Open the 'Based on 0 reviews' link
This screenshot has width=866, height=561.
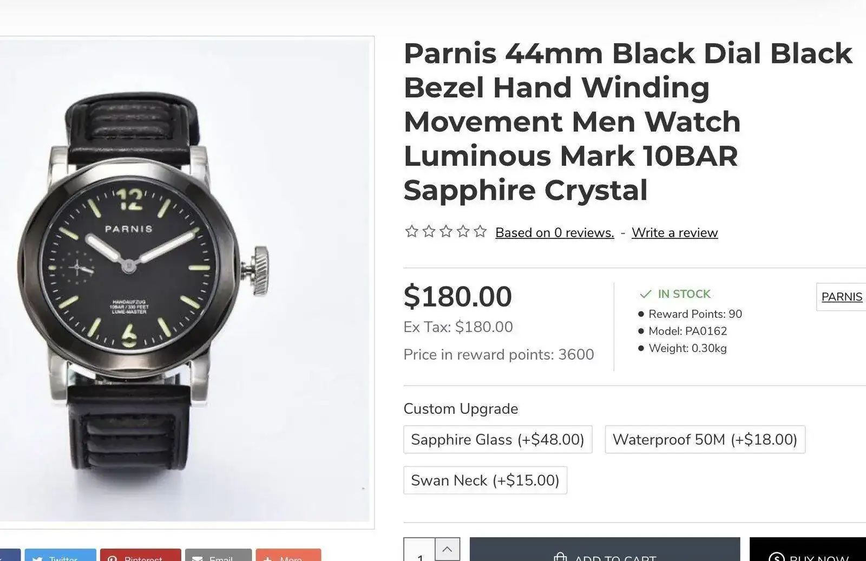click(554, 233)
